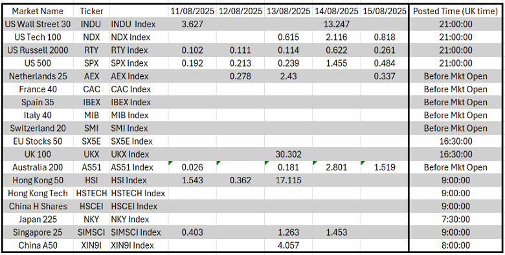Image resolution: width=505 pixels, height=255 pixels.
Task: Click the SPX value 1.455
Action: click(x=337, y=63)
